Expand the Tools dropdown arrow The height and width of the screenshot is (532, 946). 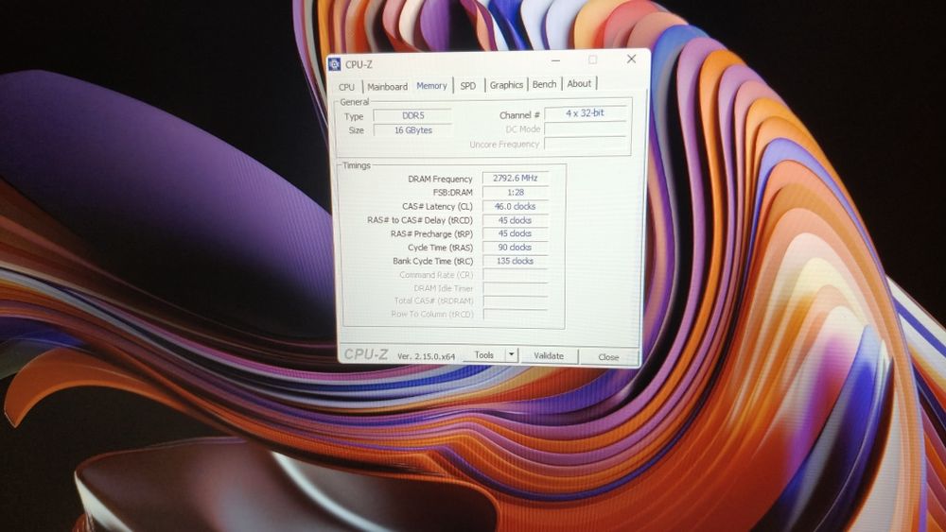coord(511,355)
